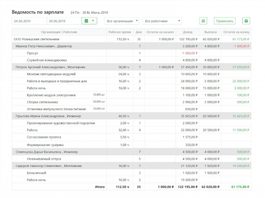This screenshot has height=198, width=265.
Task: Edit the start date field 24.06.2019
Action: (x=29, y=21)
